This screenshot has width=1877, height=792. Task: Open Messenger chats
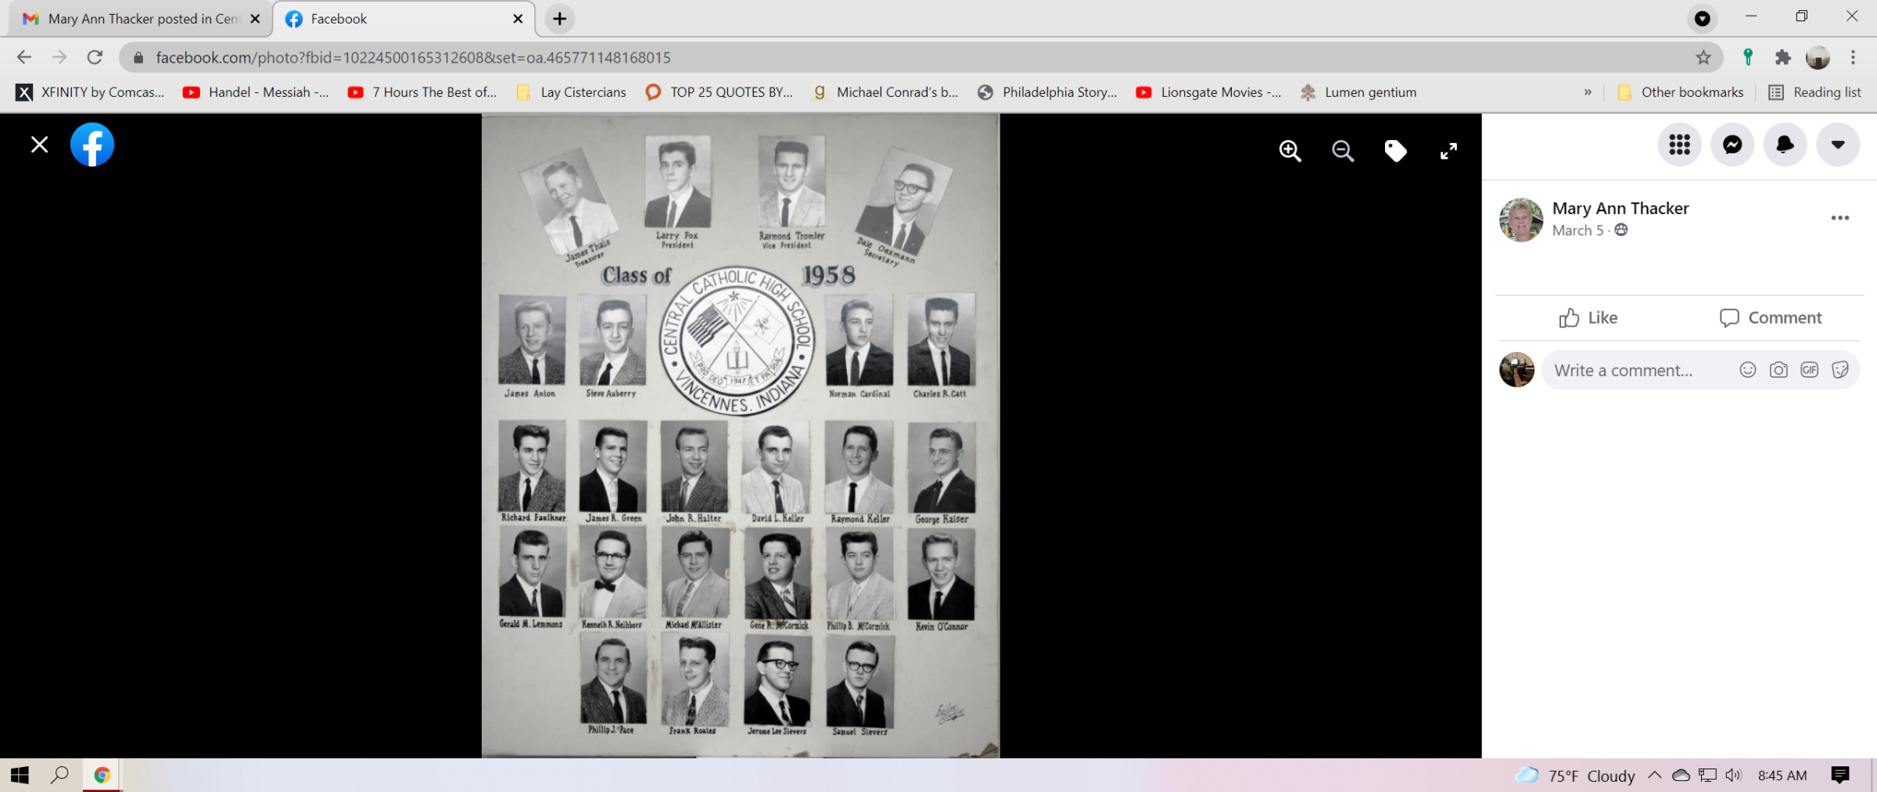point(1732,145)
